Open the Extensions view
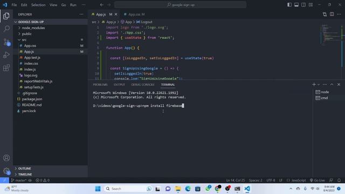This screenshot has width=345, height=194. (x=6, y=68)
